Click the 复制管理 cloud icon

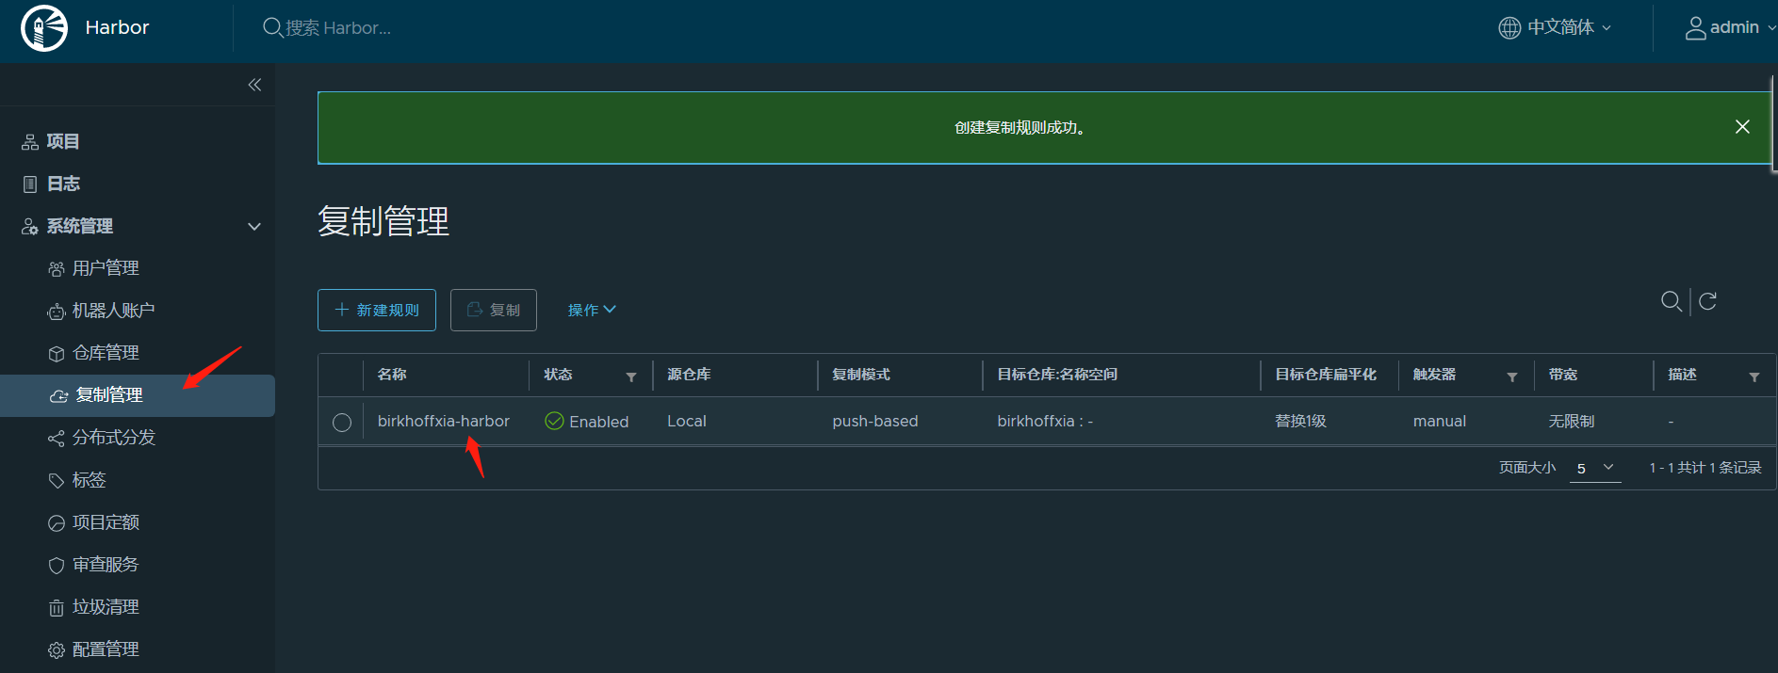tap(58, 396)
